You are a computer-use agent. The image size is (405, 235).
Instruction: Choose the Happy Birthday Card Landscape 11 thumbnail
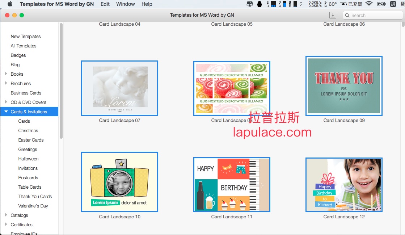tap(232, 185)
